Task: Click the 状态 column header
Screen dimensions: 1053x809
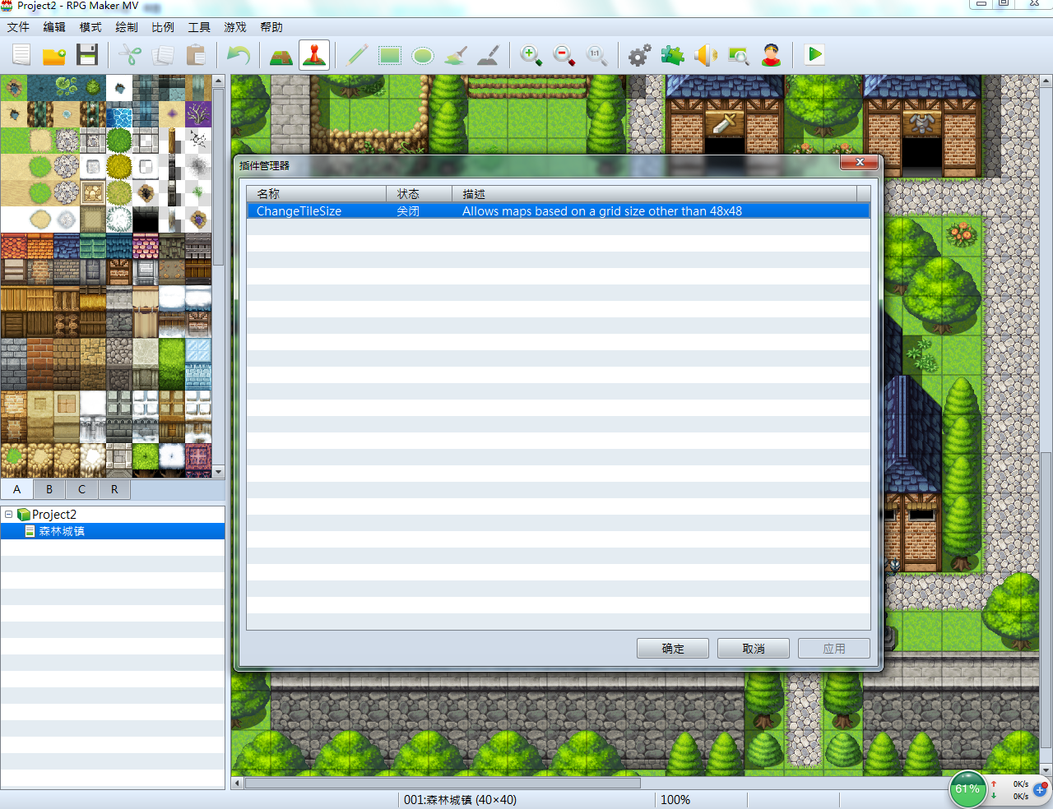Action: pyautogui.click(x=420, y=194)
